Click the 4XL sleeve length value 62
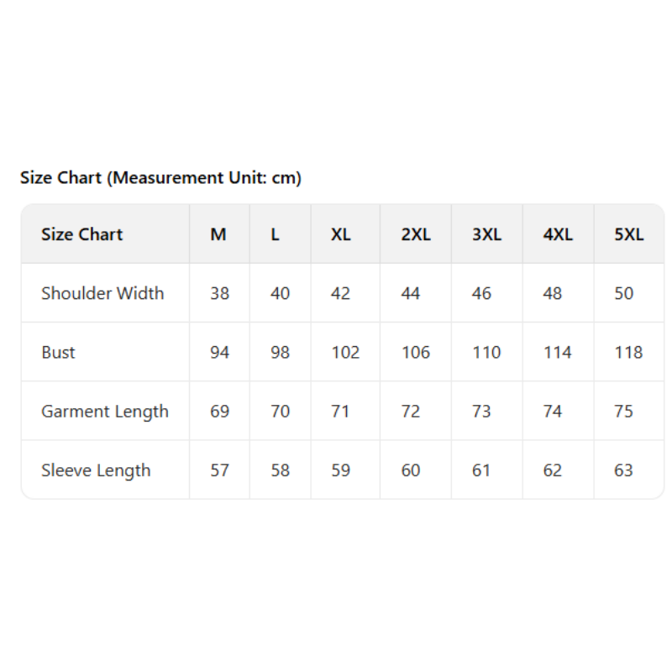Screen dimensions: 672x672 coord(552,470)
